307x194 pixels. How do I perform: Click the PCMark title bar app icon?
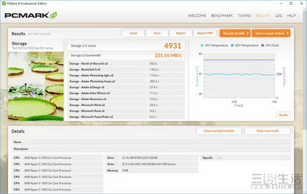[4, 4]
